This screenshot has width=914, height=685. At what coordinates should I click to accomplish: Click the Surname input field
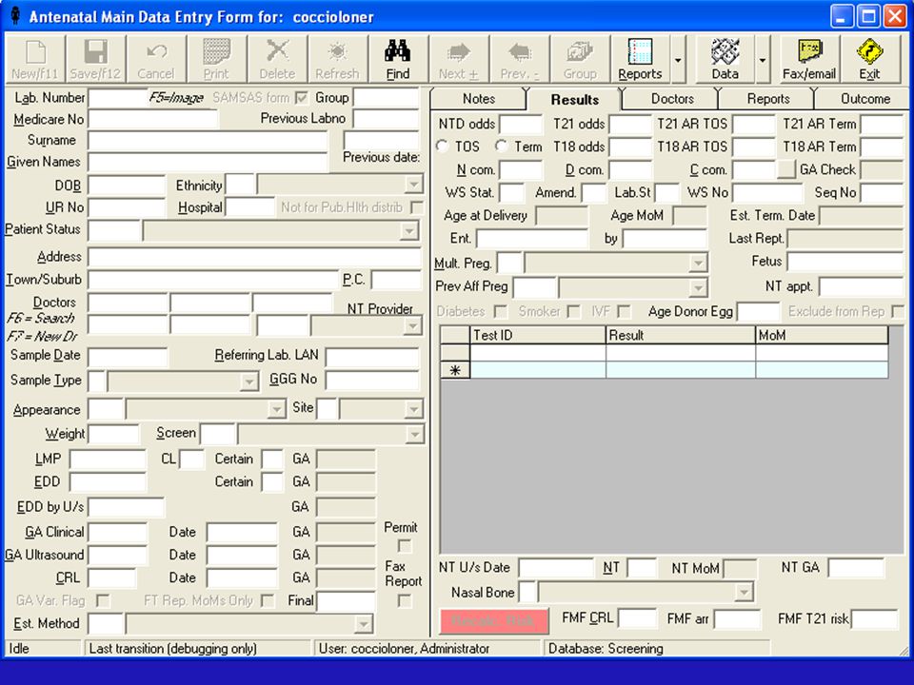[x=208, y=141]
